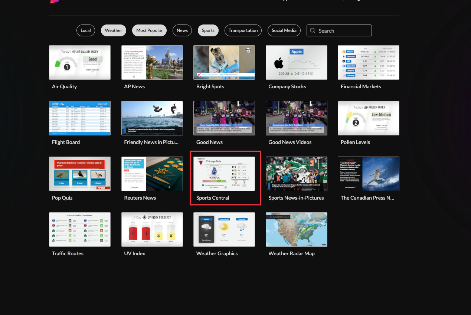Click the 'Financial Markets' label
This screenshot has width=471, height=315.
coord(361,86)
